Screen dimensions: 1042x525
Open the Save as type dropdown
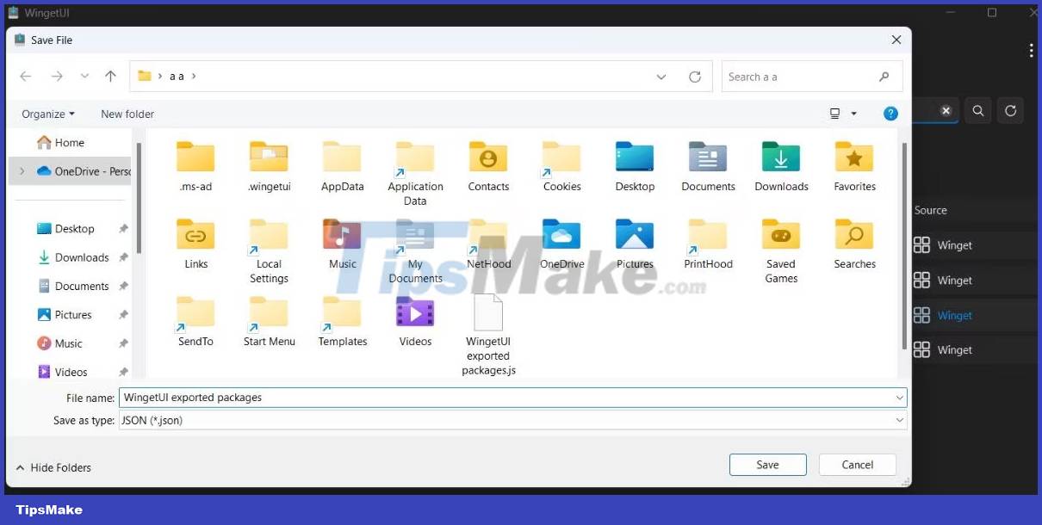900,420
